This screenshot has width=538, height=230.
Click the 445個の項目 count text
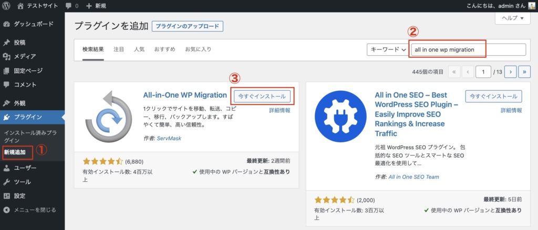coord(427,72)
